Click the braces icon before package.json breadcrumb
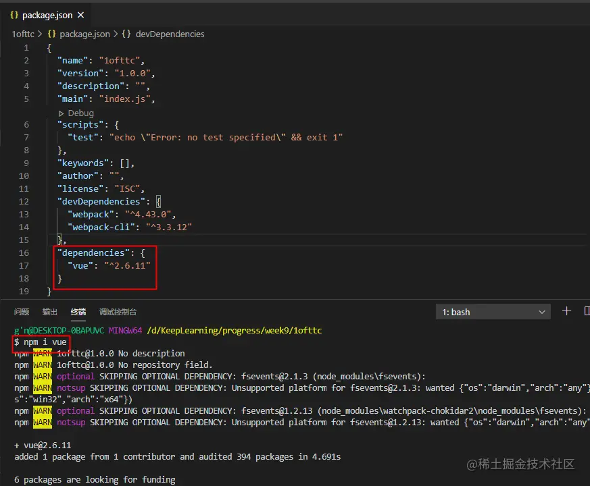 coord(51,34)
